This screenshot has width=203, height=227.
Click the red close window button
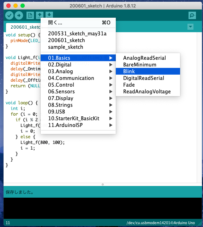(x=8, y=6)
